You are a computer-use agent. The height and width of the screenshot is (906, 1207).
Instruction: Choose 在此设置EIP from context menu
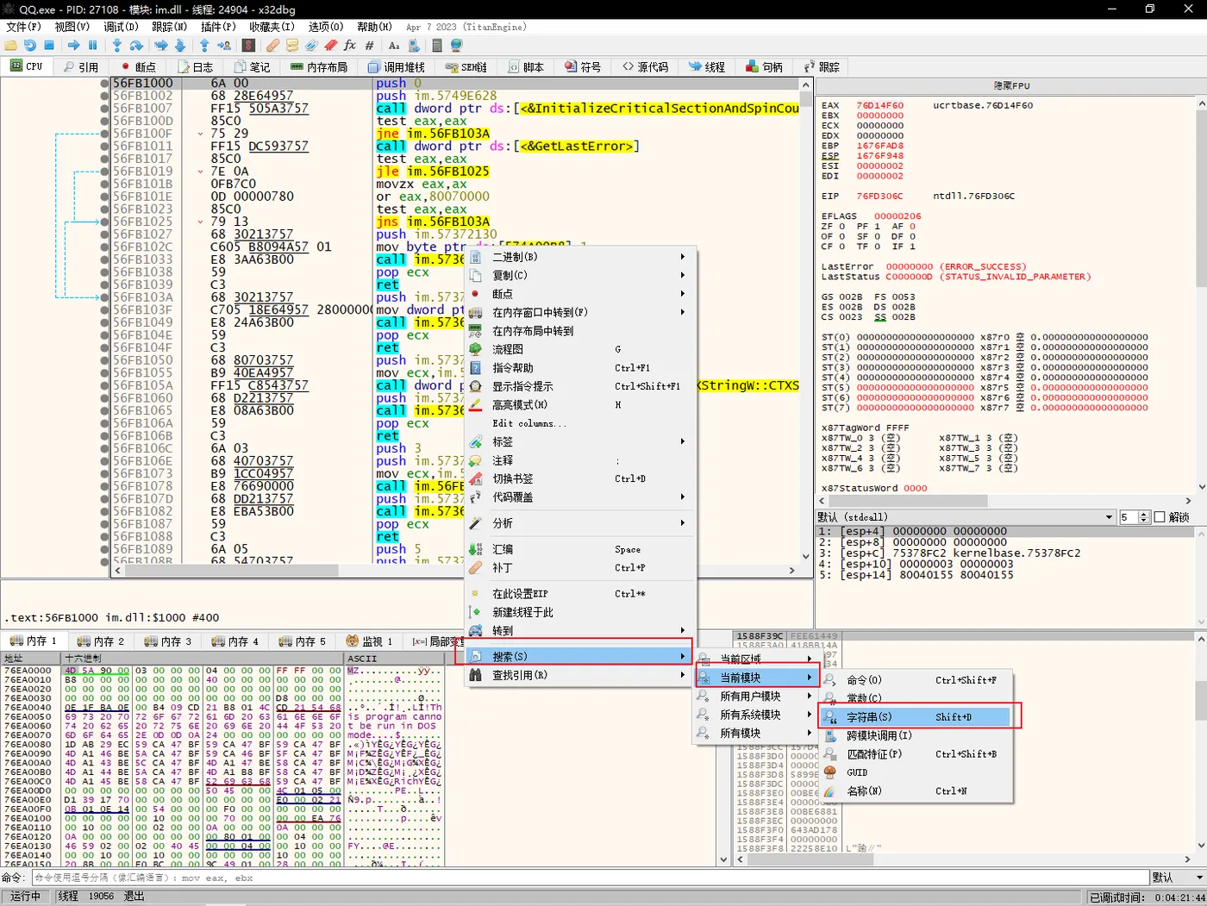coord(520,594)
